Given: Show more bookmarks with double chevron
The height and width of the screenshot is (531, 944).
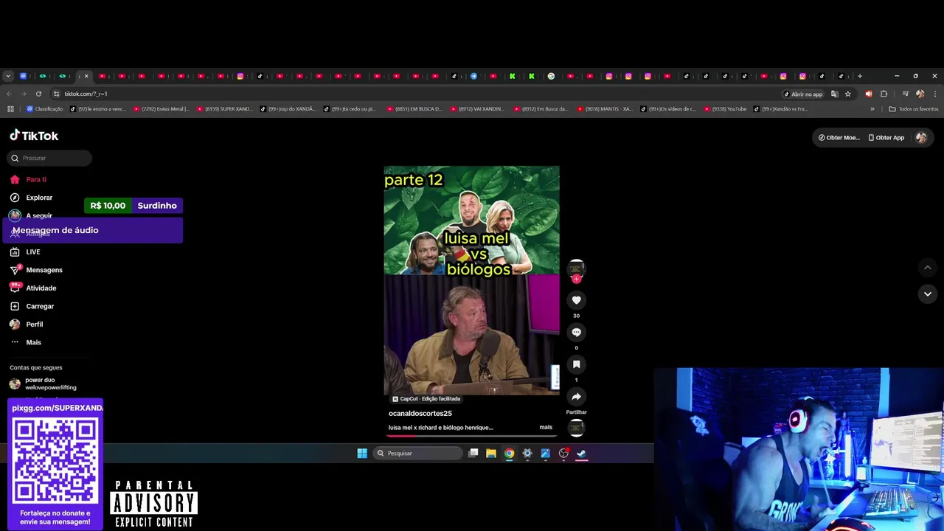Looking at the screenshot, I should 872,109.
